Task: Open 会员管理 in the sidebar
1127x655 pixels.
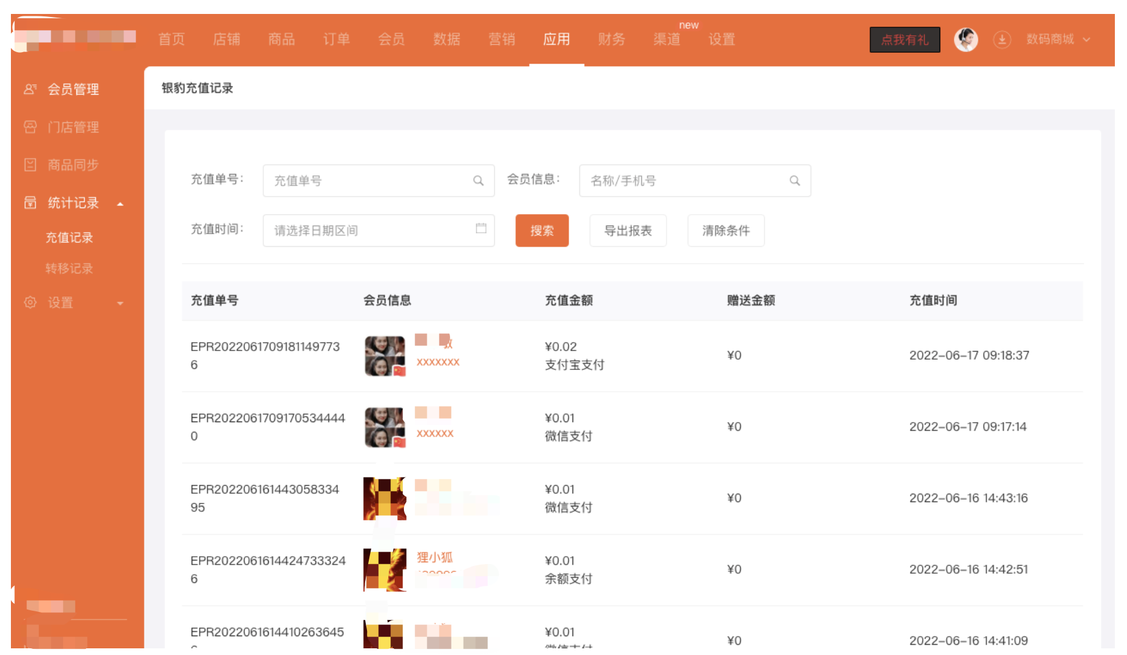Action: point(73,89)
